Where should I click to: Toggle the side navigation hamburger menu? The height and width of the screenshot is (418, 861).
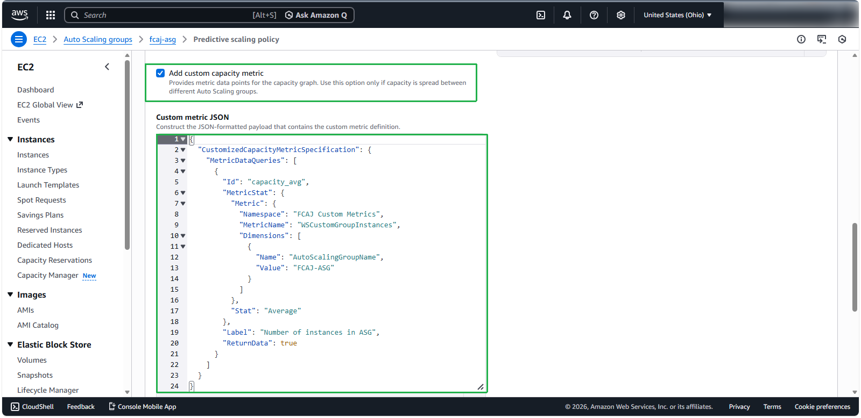[x=19, y=39]
